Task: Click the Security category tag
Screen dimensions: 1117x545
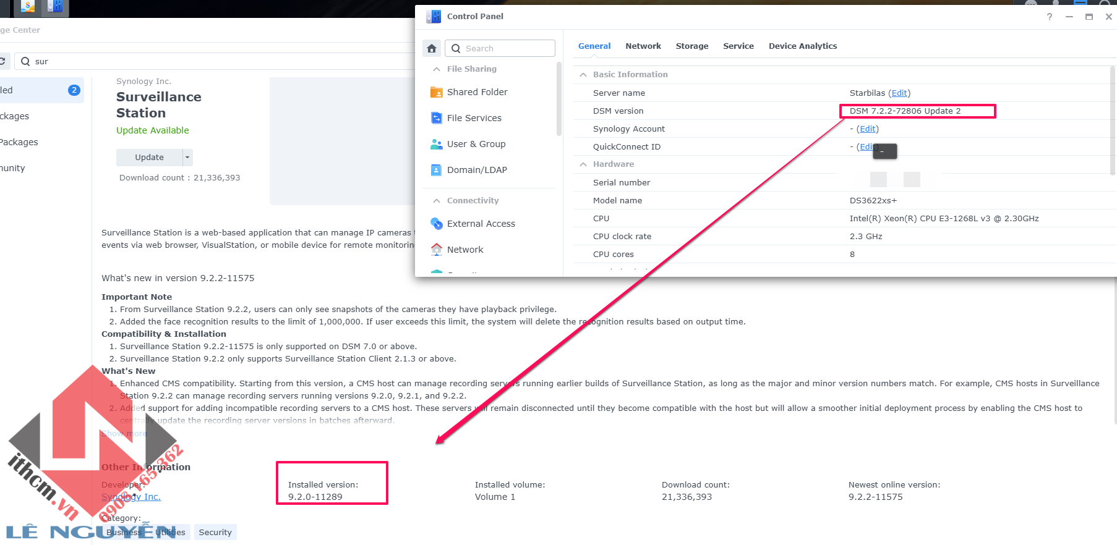Action: pos(215,533)
